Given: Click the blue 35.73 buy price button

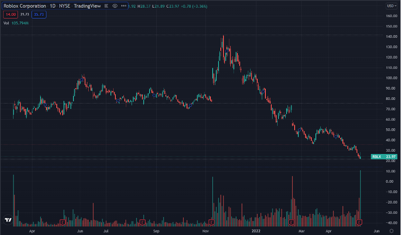Looking at the screenshot, I should (x=39, y=14).
